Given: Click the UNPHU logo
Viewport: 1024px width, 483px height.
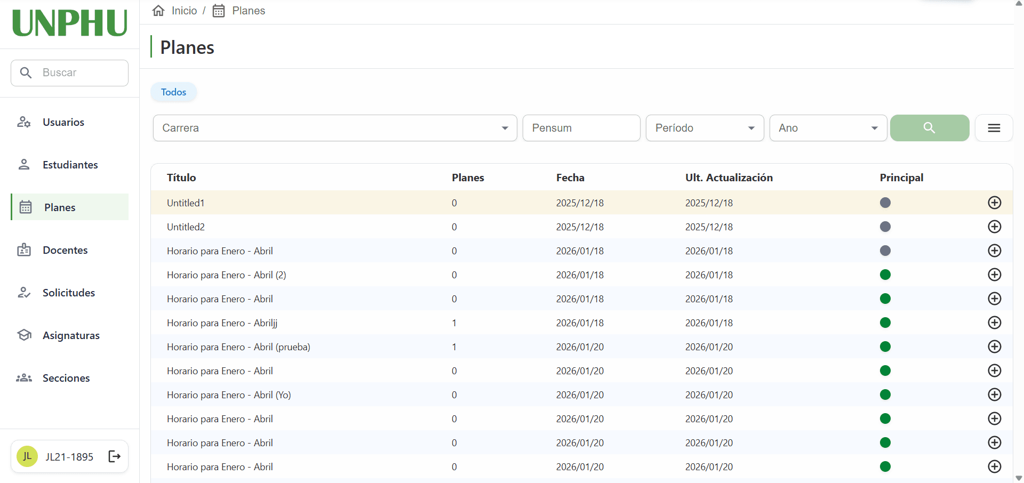Looking at the screenshot, I should tap(70, 23).
